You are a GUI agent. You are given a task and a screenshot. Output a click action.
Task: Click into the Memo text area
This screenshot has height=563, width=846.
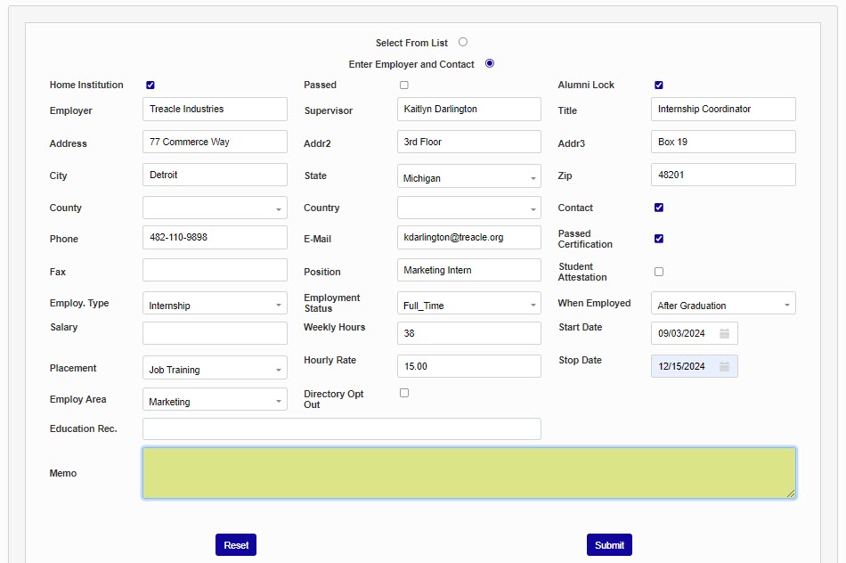(x=468, y=473)
